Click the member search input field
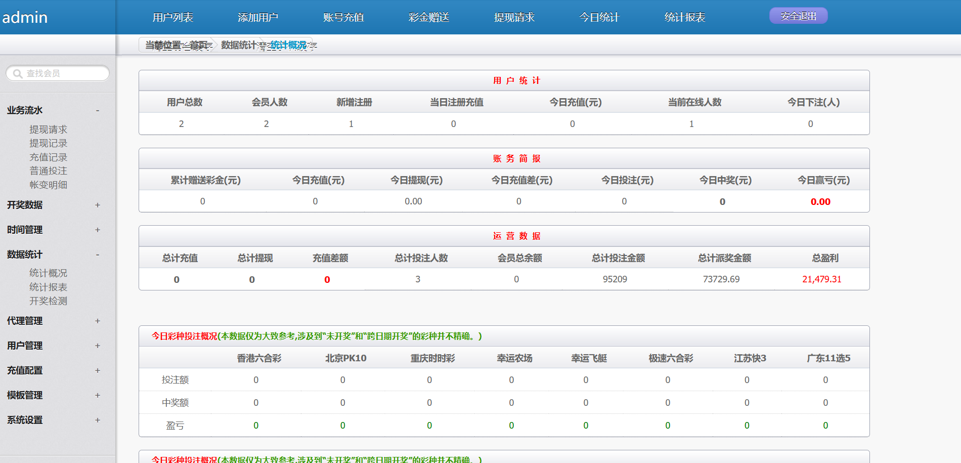 coord(63,73)
